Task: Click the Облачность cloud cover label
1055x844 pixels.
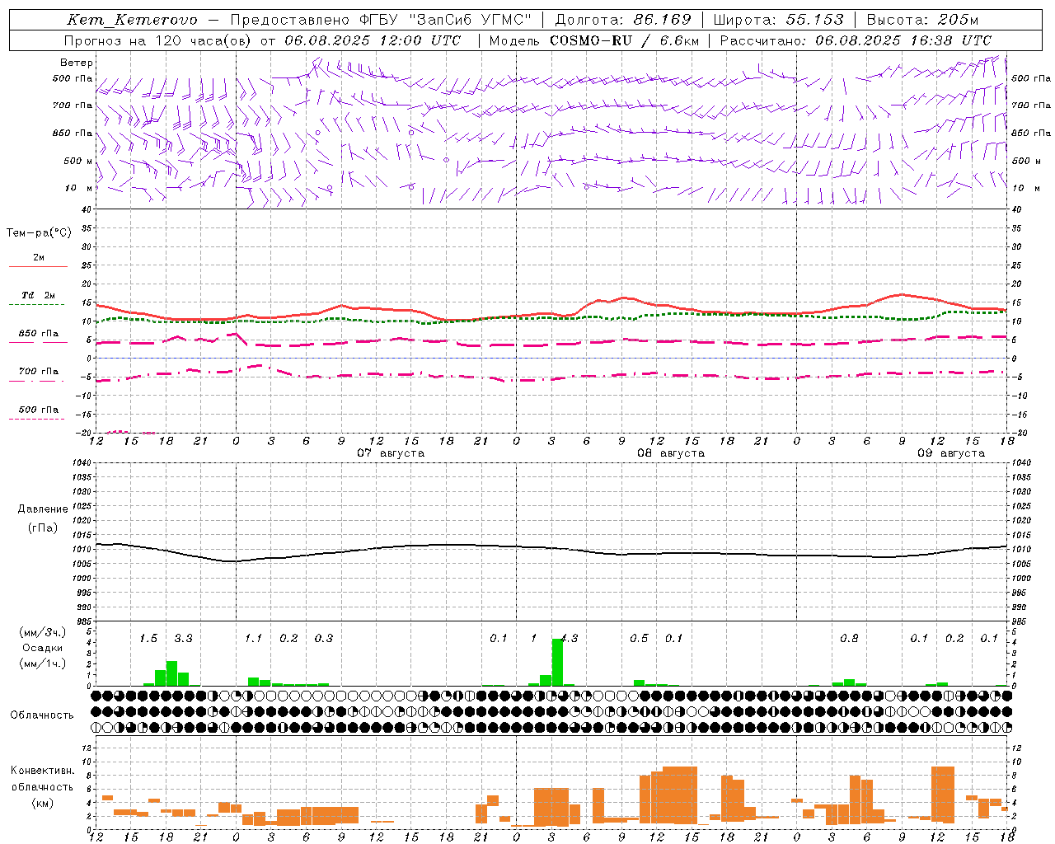Action: (42, 715)
